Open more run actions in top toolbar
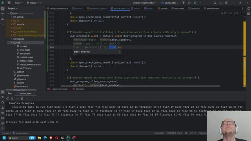The width and height of the screenshot is (251, 141). pos(201,3)
